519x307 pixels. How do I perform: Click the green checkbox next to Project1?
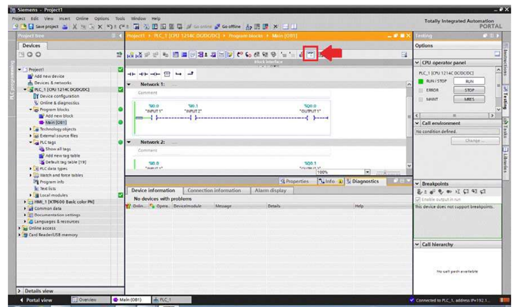pyautogui.click(x=120, y=69)
